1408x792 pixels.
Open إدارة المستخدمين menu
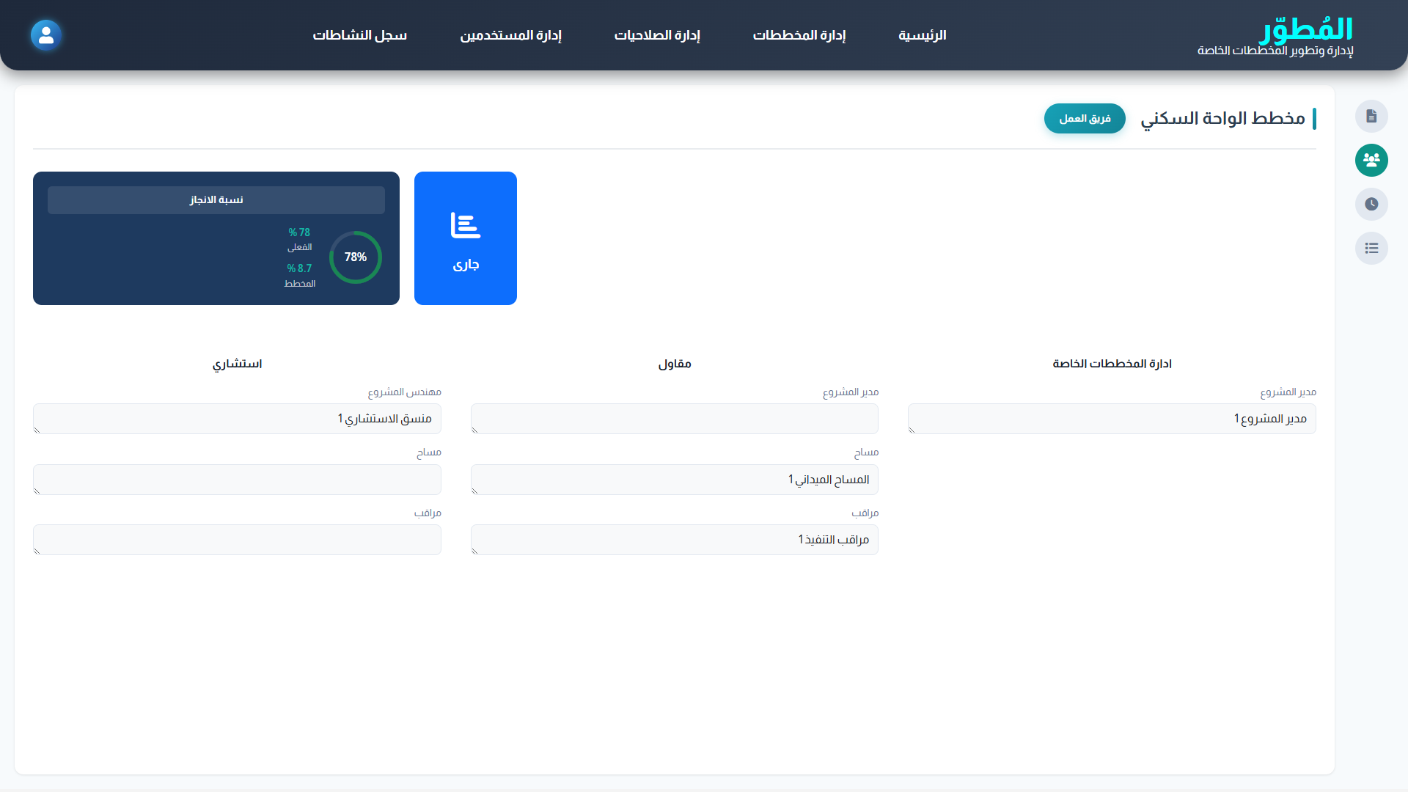[510, 35]
